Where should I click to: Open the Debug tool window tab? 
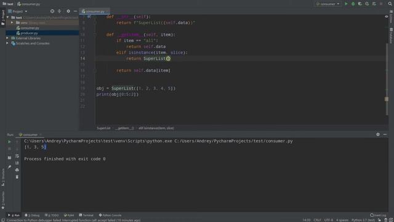coord(32,215)
